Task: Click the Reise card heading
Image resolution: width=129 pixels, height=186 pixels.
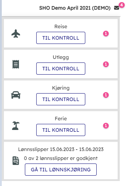Action: [x=61, y=26]
